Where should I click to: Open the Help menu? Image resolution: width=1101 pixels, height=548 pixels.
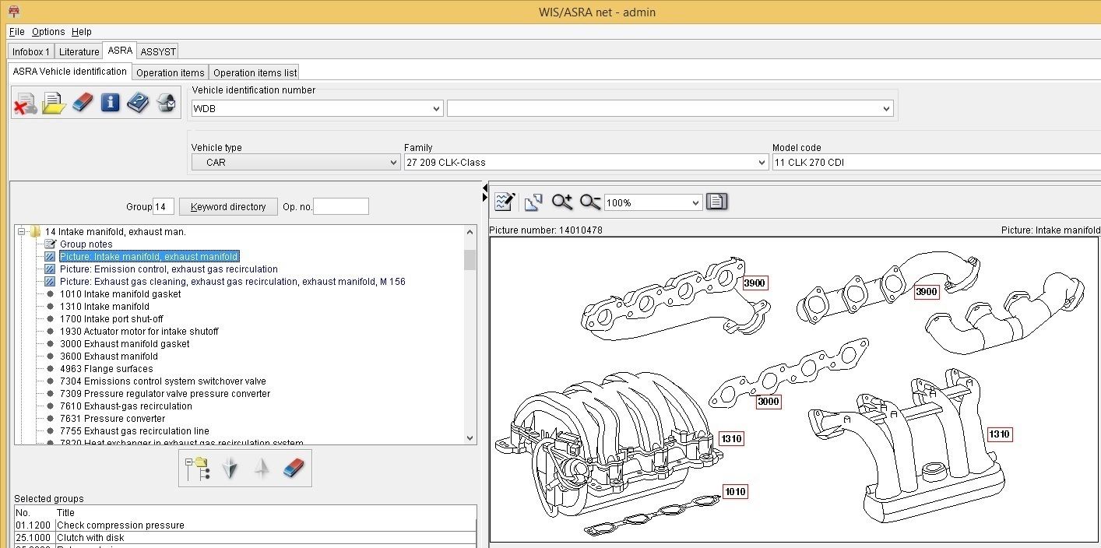[x=82, y=32]
